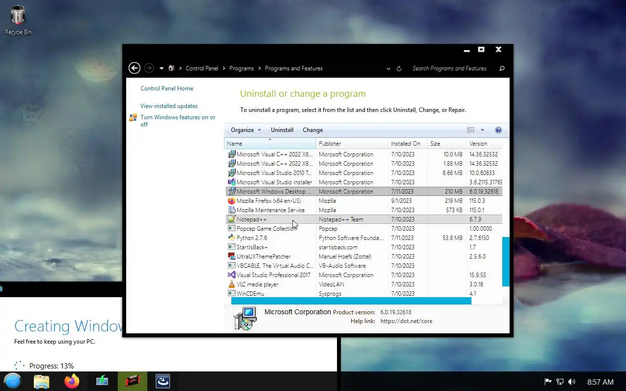
Task: Select the VBCABLE Virtual Audio icon
Action: pyautogui.click(x=232, y=266)
